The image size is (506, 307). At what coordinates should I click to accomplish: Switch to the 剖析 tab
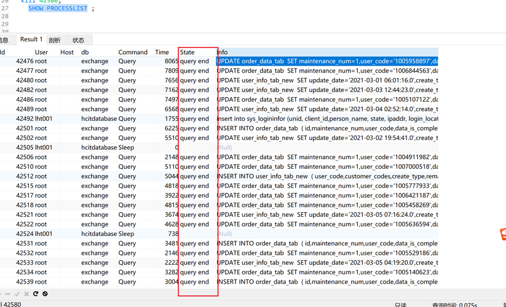[x=55, y=40]
